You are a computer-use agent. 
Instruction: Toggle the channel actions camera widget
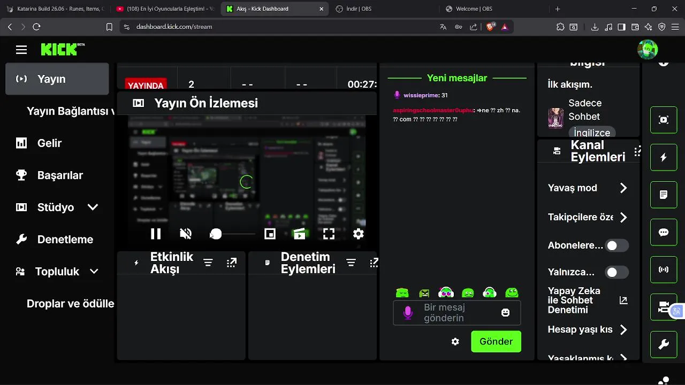point(664,307)
